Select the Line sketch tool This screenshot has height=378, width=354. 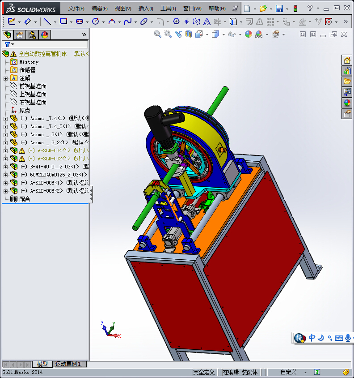(x=47, y=21)
